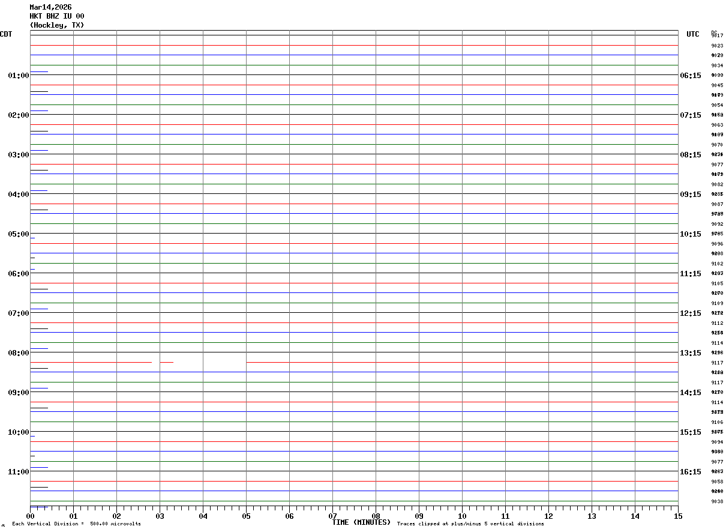Click the '07:00' CDT time label
The image size is (726, 532).
tap(19, 313)
